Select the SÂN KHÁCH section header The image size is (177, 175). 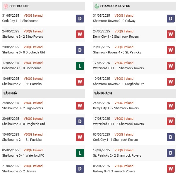103,93
